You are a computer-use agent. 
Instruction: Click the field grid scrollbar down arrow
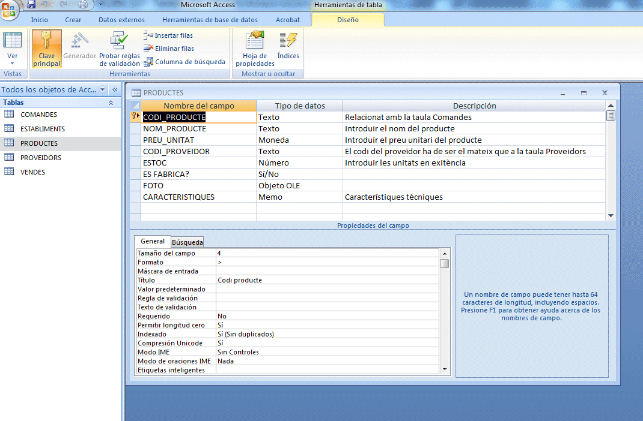coord(611,216)
